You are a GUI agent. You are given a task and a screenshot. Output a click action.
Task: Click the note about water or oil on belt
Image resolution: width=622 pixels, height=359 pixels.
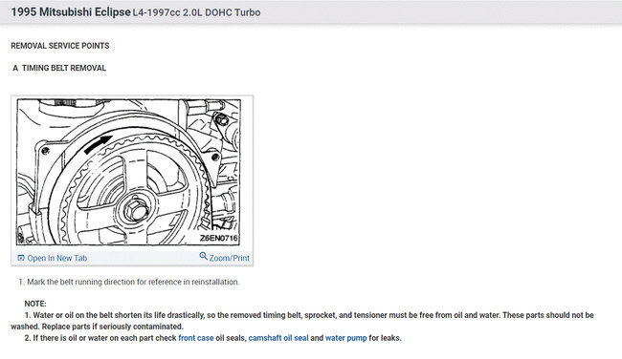pyautogui.click(x=302, y=321)
